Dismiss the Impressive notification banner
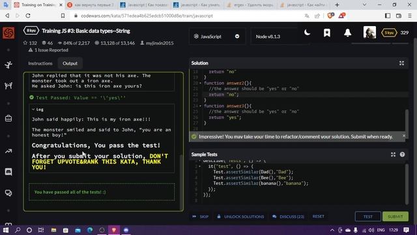417x235 pixels. pyautogui.click(x=404, y=136)
